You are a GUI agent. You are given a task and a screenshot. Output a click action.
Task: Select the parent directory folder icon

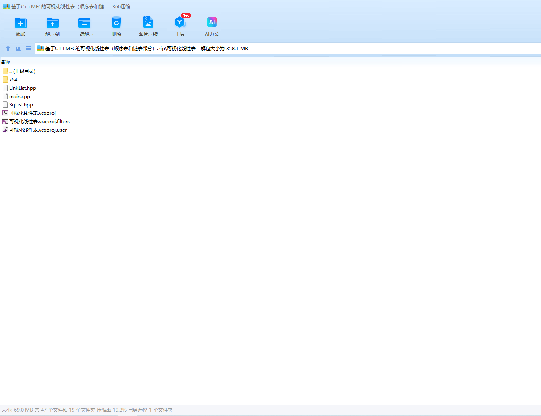coord(5,71)
